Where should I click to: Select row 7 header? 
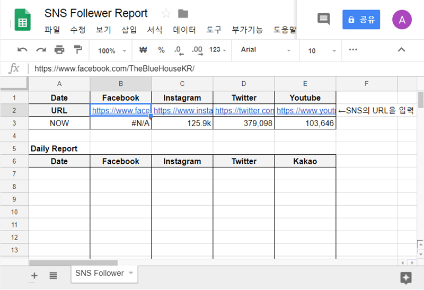click(x=14, y=174)
